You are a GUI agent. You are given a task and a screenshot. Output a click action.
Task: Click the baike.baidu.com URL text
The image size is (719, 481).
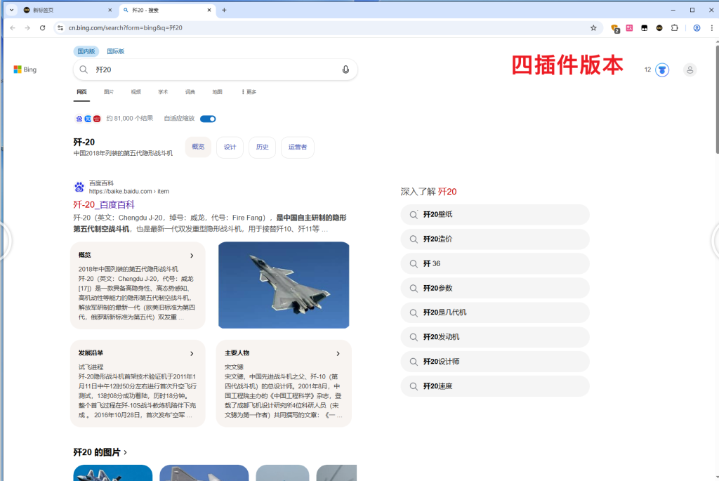[x=129, y=191]
